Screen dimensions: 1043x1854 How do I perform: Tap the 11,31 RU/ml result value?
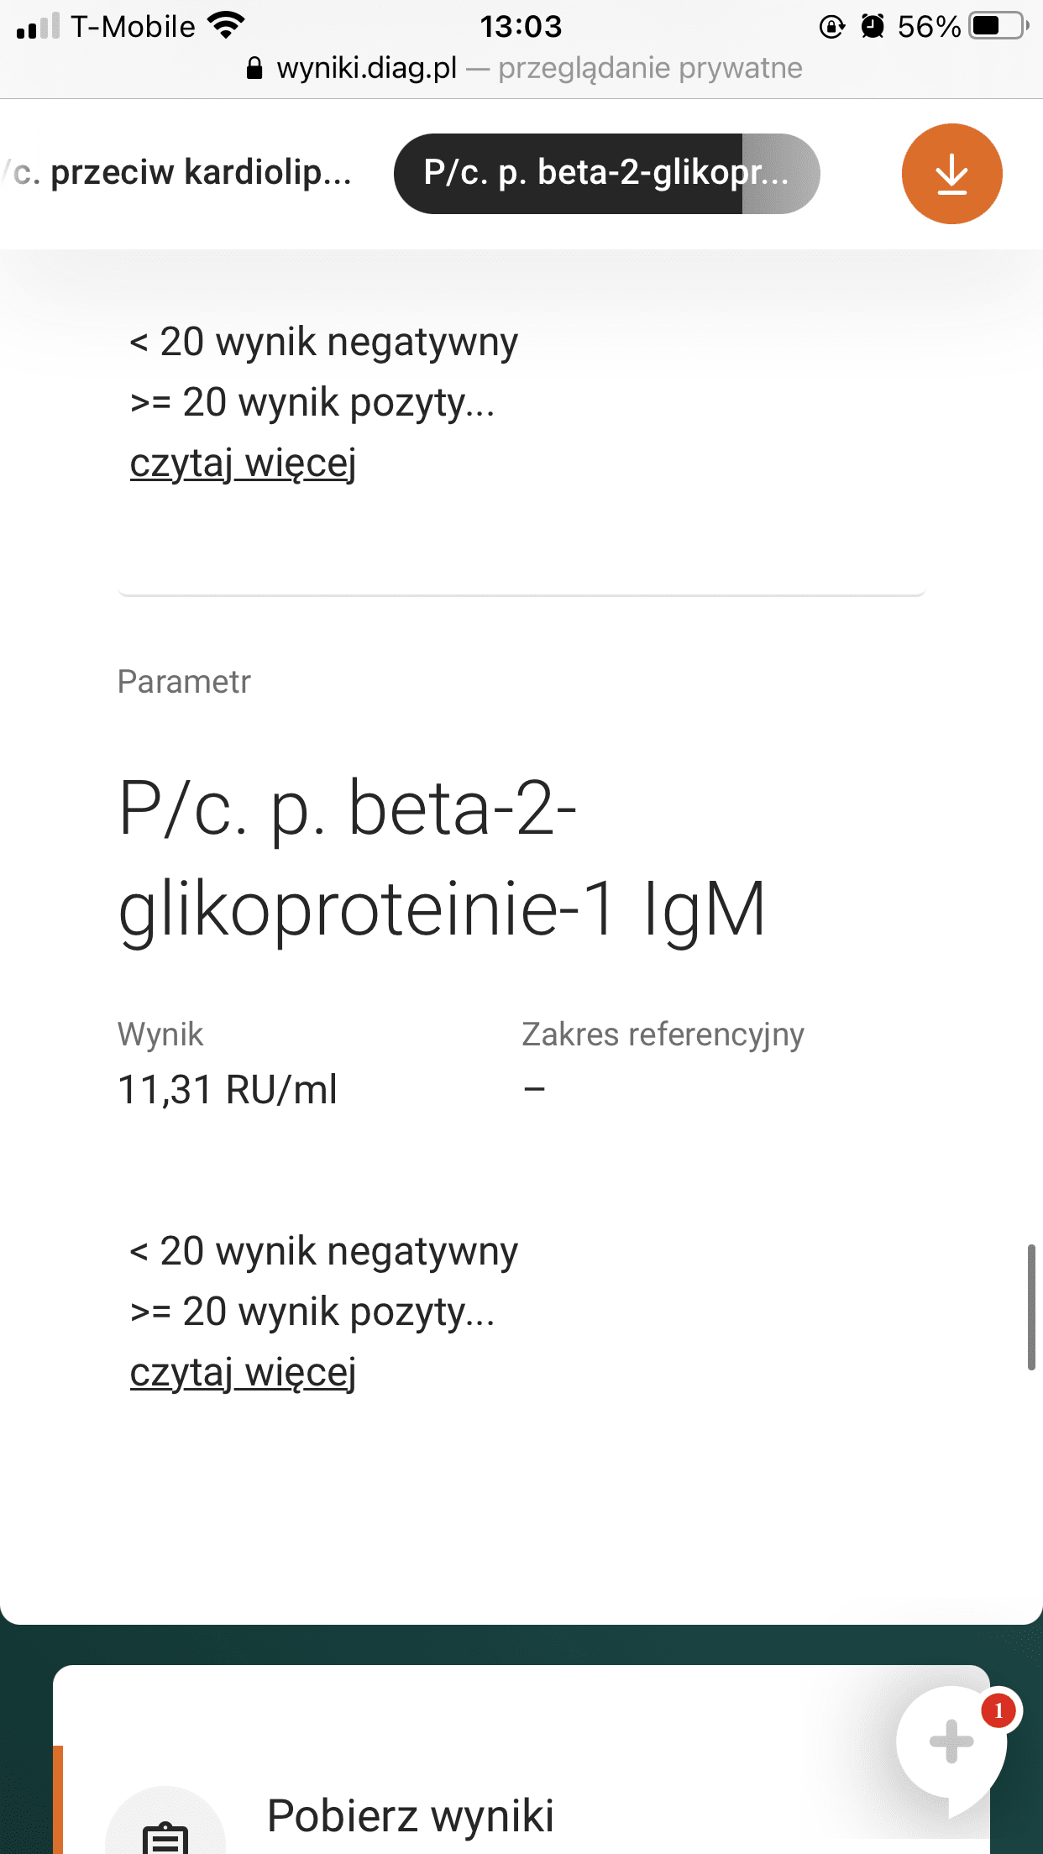pos(228,1089)
